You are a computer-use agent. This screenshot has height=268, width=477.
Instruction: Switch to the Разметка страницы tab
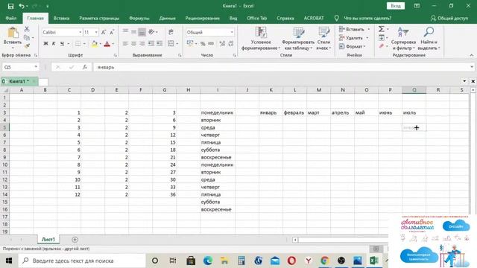[x=99, y=18]
